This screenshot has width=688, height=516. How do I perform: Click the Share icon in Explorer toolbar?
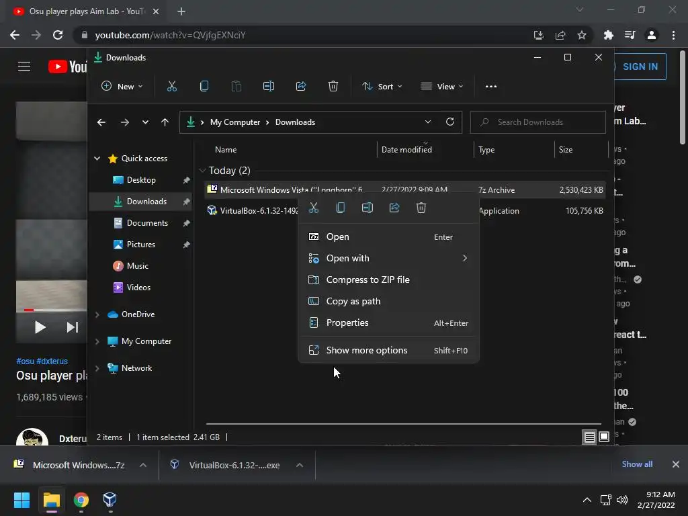(x=301, y=87)
